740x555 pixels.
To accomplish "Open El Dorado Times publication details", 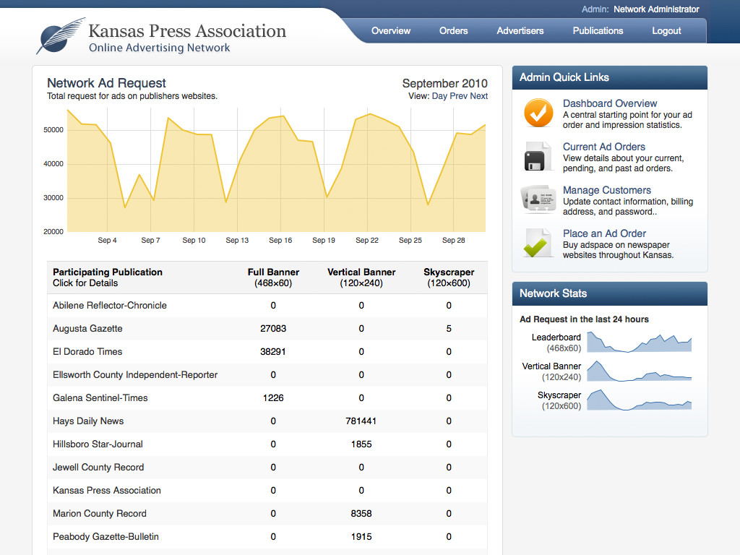I will point(87,352).
